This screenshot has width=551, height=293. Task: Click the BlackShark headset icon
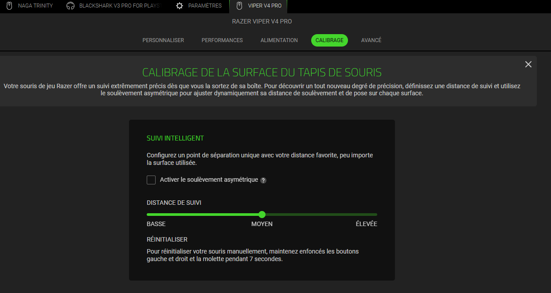(70, 6)
